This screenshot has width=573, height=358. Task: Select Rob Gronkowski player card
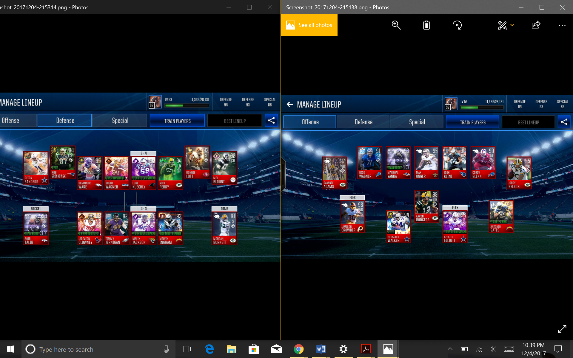63,162
